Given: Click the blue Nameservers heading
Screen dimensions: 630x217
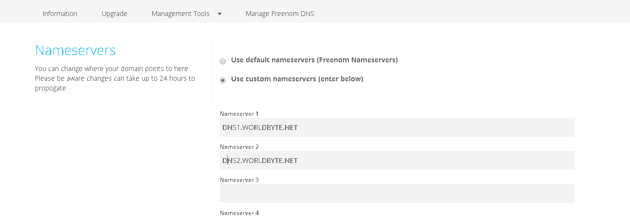Looking at the screenshot, I should point(75,51).
